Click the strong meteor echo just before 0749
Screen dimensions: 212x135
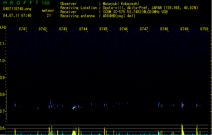click(182, 105)
